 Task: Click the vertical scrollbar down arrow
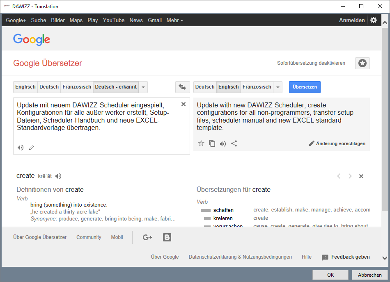pos(385,258)
